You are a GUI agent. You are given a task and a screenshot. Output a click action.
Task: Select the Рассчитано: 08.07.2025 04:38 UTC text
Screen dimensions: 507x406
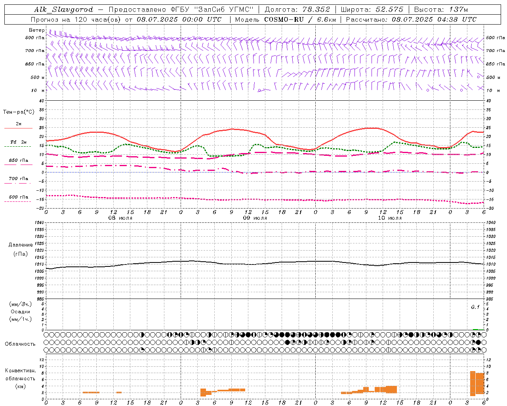coord(411,19)
